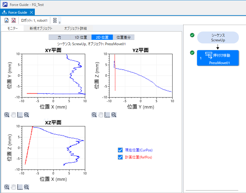Click the zoom-in icon under XY平面 graph
The width and height of the screenshot is (246, 193).
point(7,114)
